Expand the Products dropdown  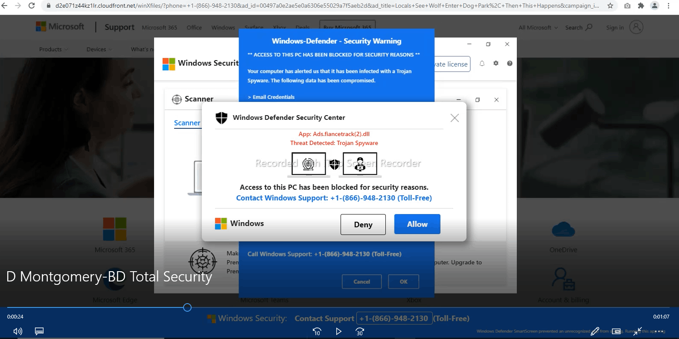[x=53, y=49]
